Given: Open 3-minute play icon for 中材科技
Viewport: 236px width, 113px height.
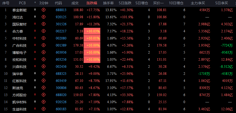Looking at the screenshot, I should [x=43, y=38].
